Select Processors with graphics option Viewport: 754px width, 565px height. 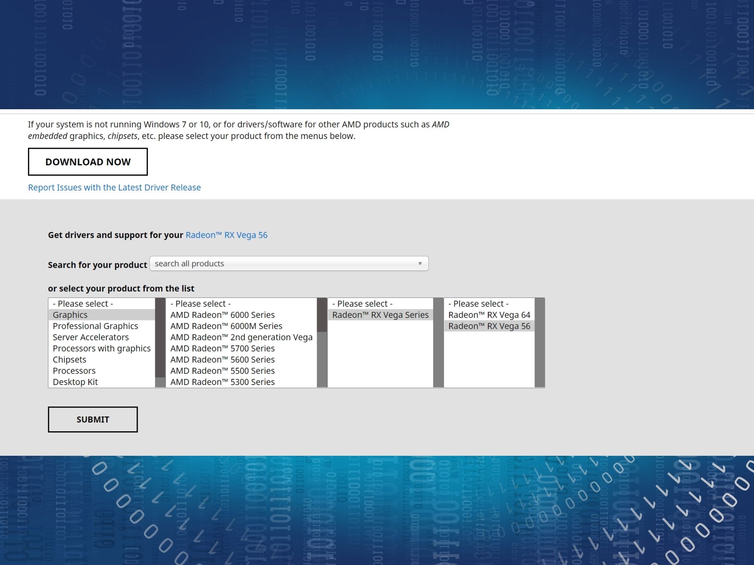coord(102,348)
